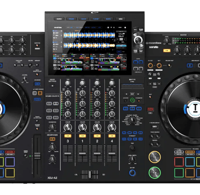Tap the MENU button above the touchscreen
Screen dimensions: 200x195
(121, 19)
